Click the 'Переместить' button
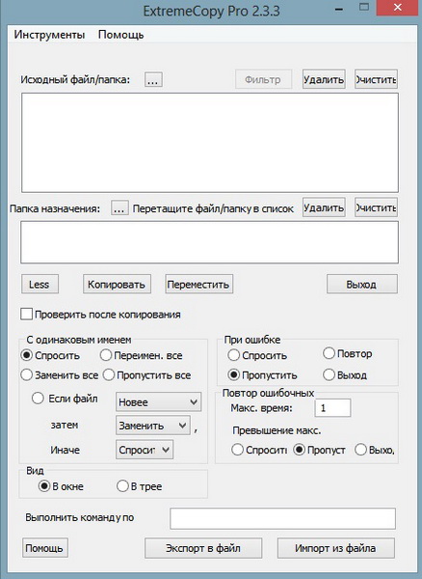The image size is (422, 579). [x=199, y=284]
